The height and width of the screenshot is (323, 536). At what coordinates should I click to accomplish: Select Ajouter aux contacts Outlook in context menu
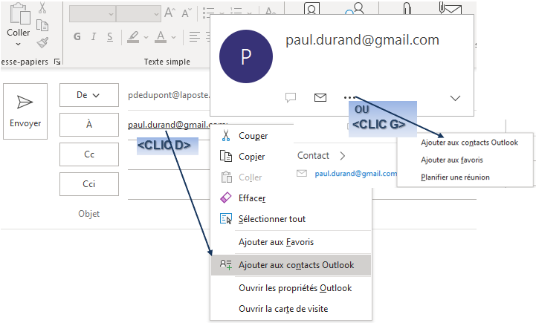(x=291, y=265)
